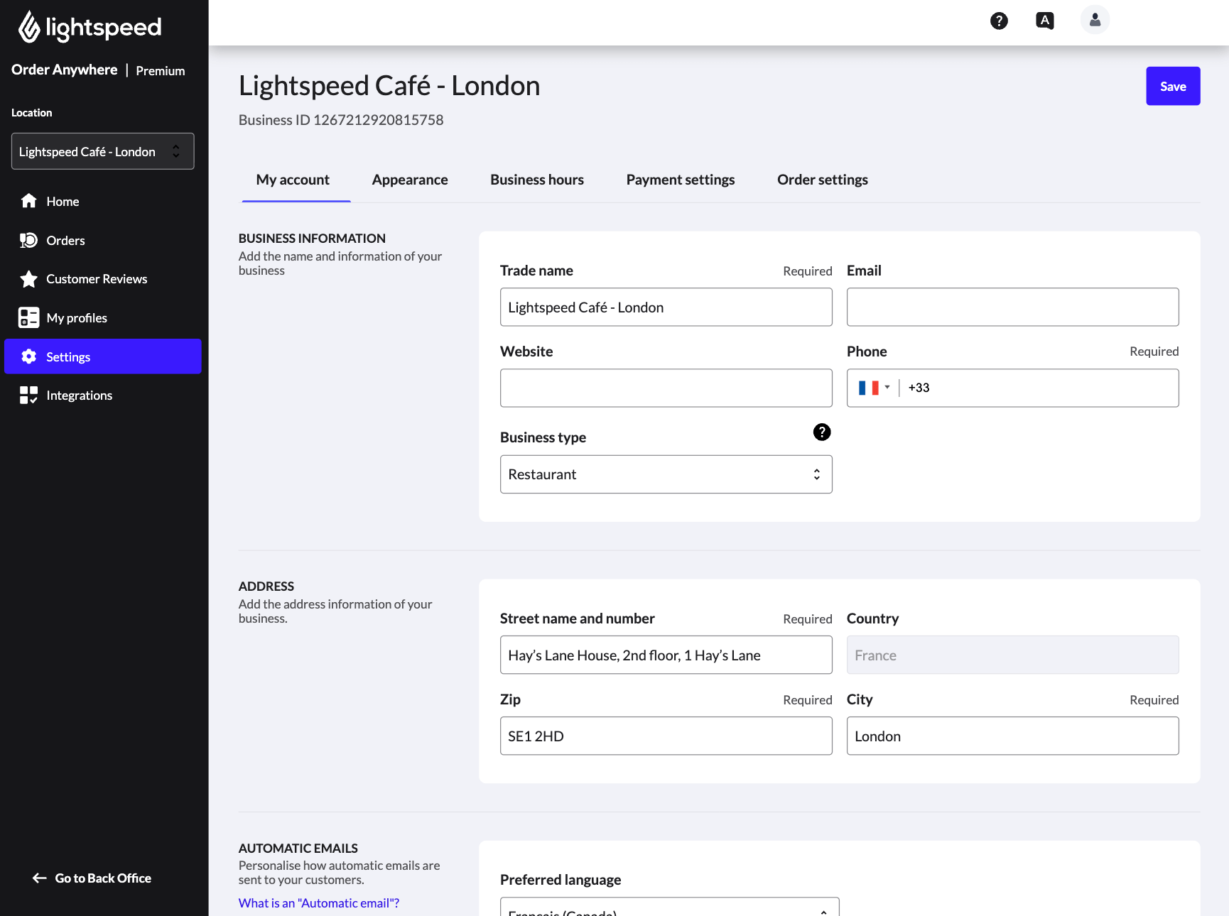Select Settings in the sidebar
Viewport: 1229px width, 916px height.
(x=103, y=356)
